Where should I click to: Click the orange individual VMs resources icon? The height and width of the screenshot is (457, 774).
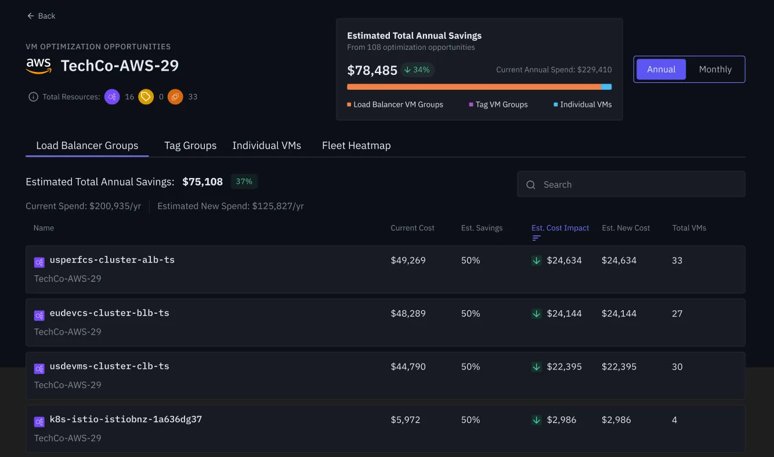(x=175, y=97)
